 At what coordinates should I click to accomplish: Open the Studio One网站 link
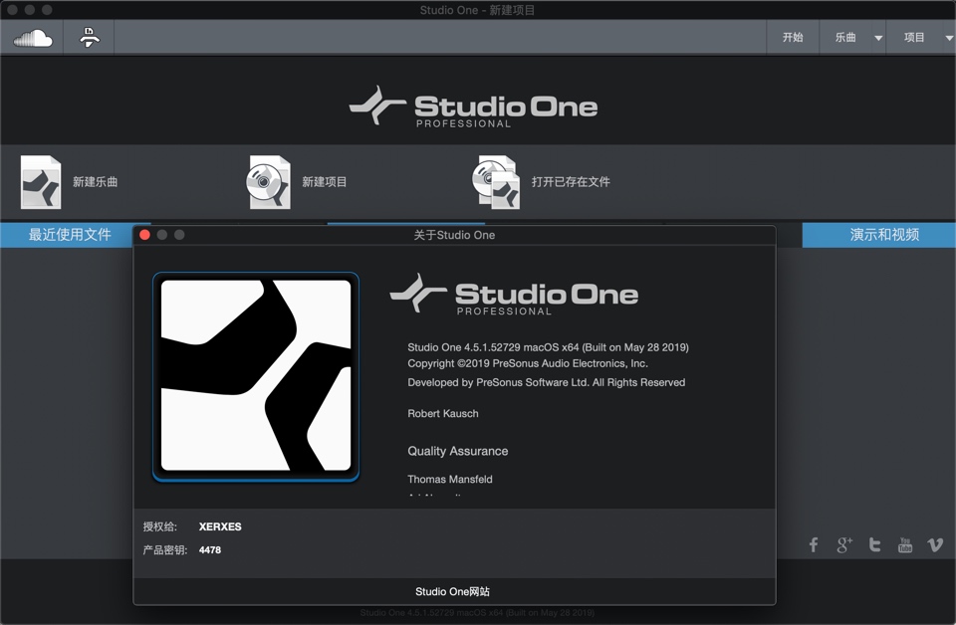(452, 591)
